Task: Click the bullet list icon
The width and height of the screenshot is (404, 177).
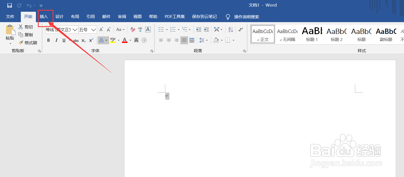Action: 161,29
